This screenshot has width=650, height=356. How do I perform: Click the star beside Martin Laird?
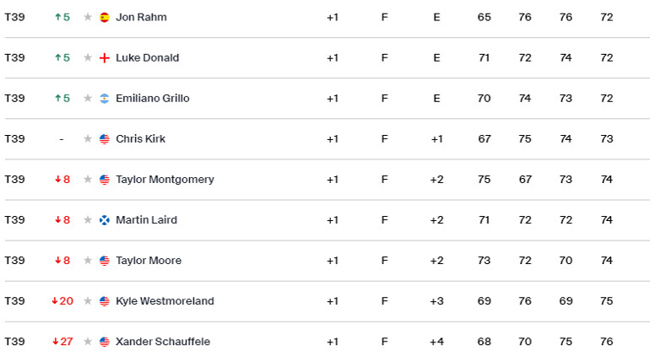[x=88, y=220]
